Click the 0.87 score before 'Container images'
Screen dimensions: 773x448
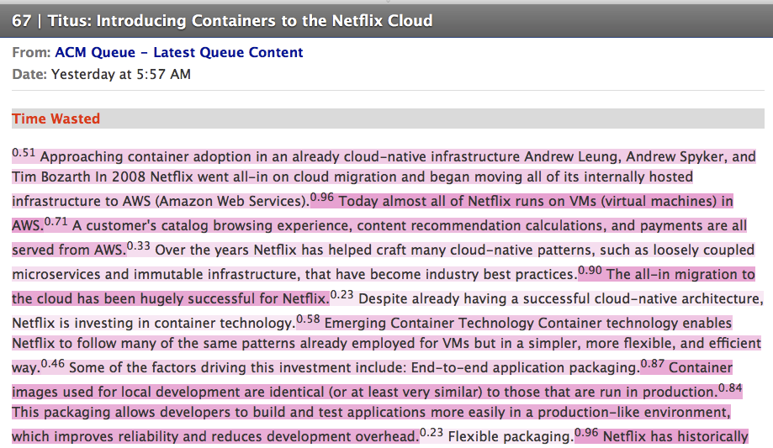tap(652, 364)
